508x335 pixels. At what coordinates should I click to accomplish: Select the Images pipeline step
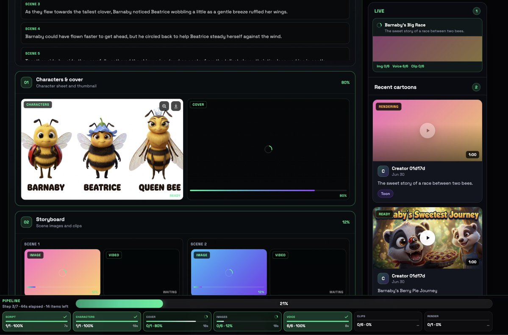click(x=247, y=321)
